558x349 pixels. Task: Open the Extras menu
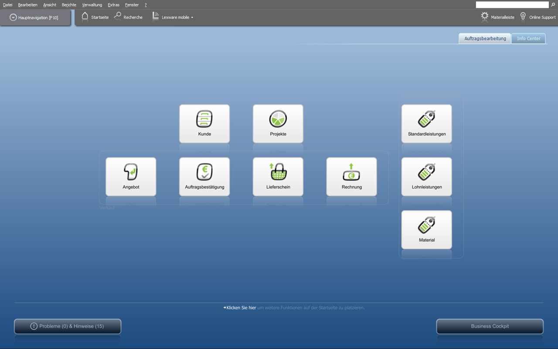point(113,5)
